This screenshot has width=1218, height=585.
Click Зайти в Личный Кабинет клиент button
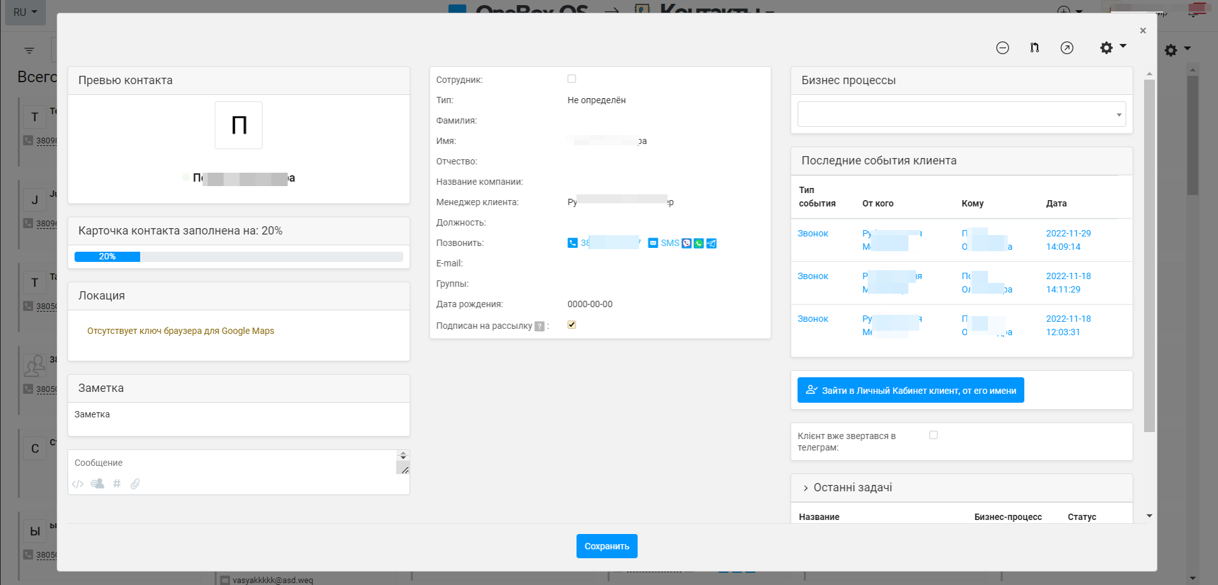click(911, 390)
